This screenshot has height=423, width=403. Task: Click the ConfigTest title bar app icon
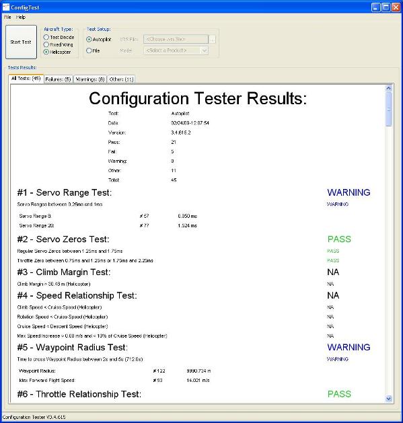point(5,7)
